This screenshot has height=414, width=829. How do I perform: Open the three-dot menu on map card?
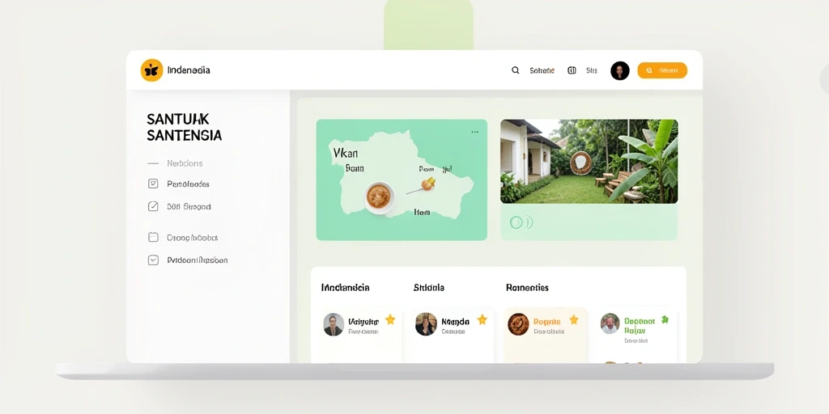(x=474, y=132)
